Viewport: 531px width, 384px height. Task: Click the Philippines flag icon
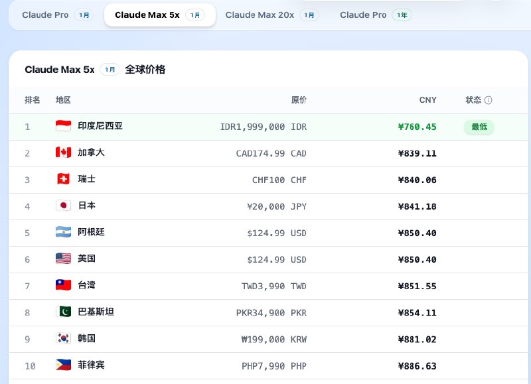[63, 365]
